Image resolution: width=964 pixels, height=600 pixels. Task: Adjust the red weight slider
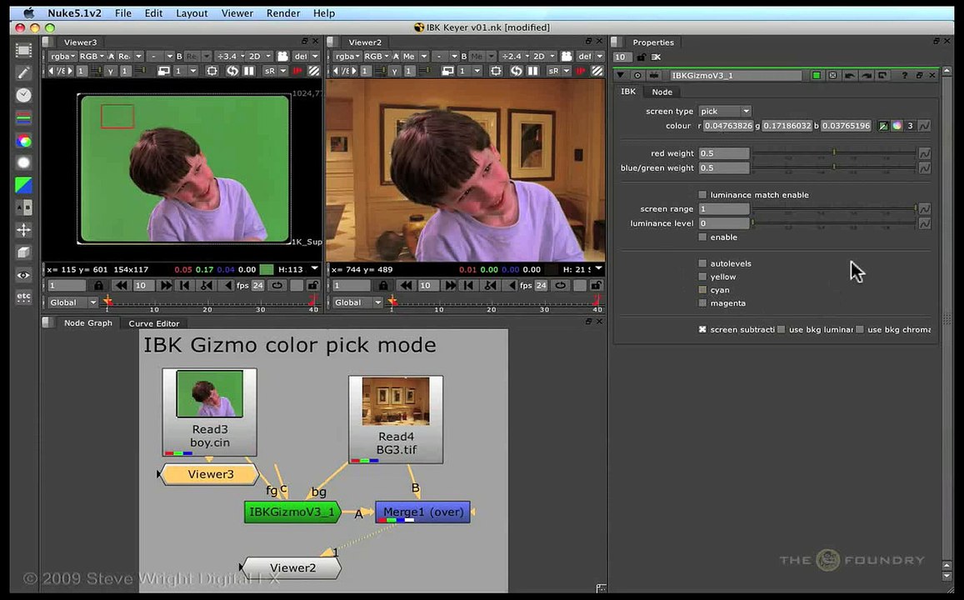[x=834, y=153]
